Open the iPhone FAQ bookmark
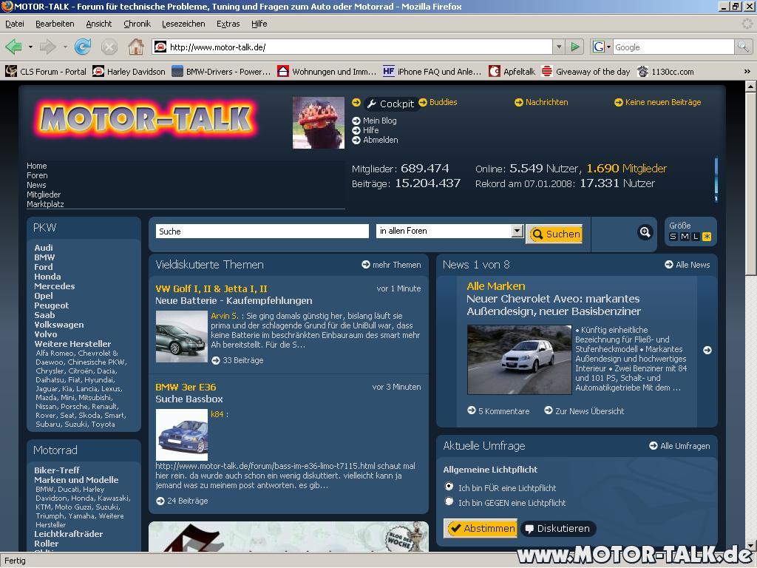The width and height of the screenshot is (757, 568). coord(432,72)
